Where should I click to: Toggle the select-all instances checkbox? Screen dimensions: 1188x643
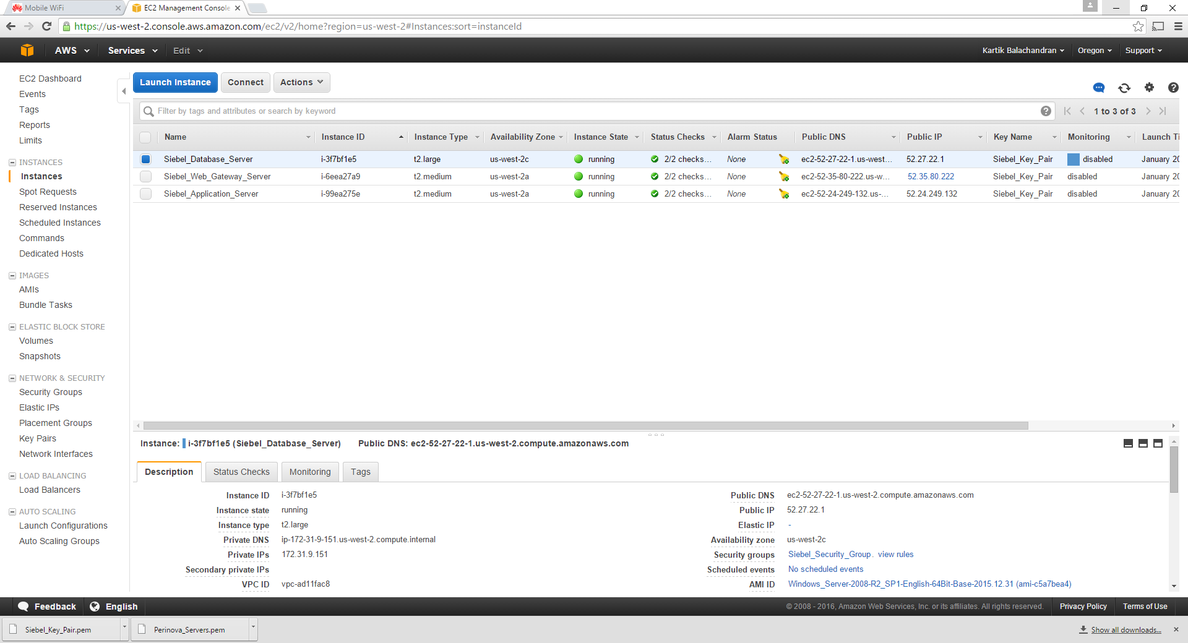145,137
